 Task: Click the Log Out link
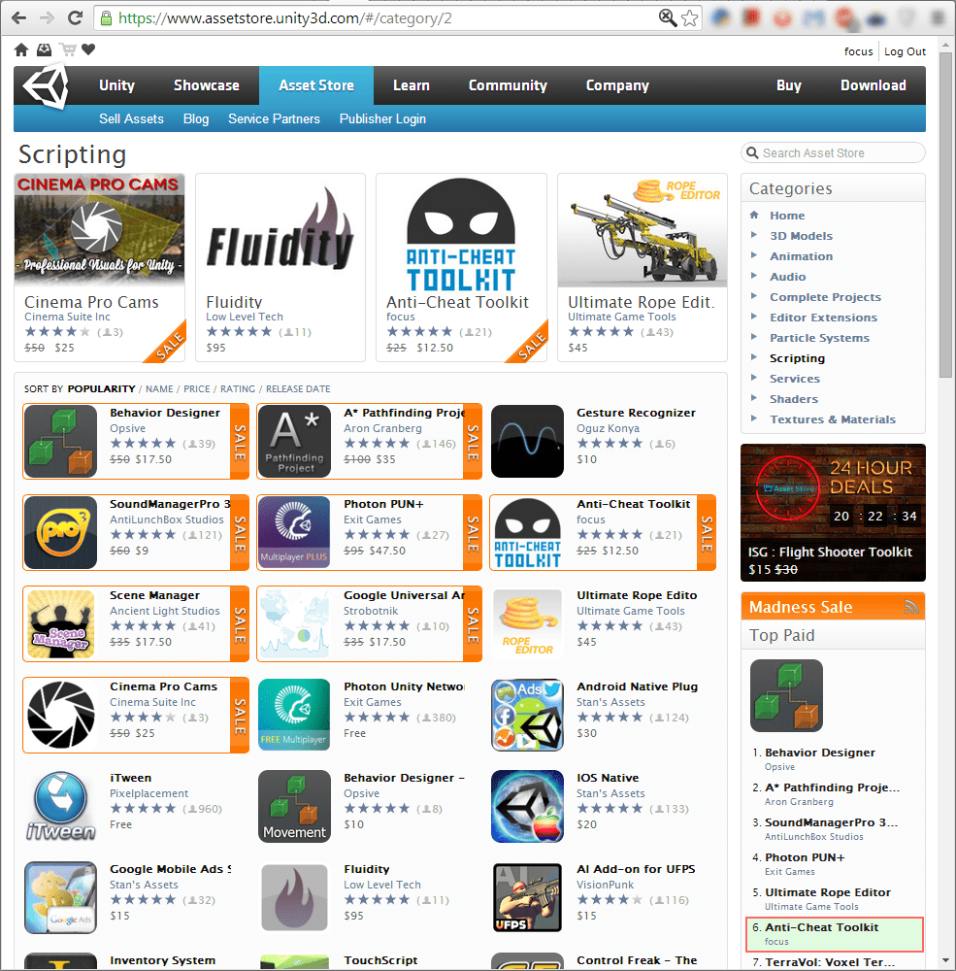pos(905,52)
